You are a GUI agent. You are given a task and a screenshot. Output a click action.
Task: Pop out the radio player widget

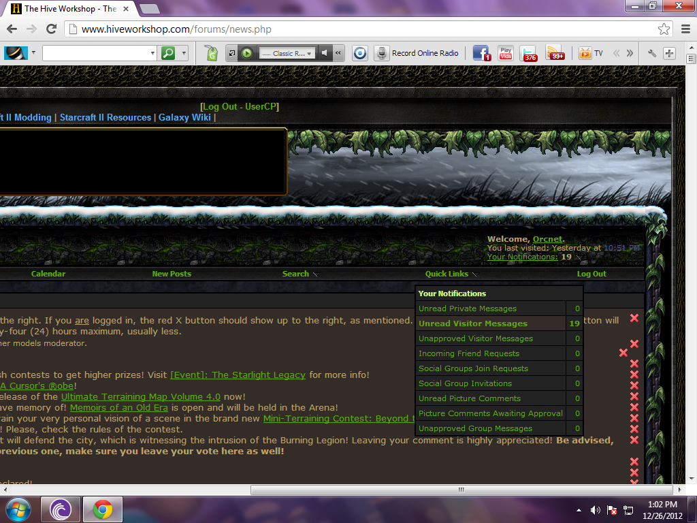tap(232, 53)
